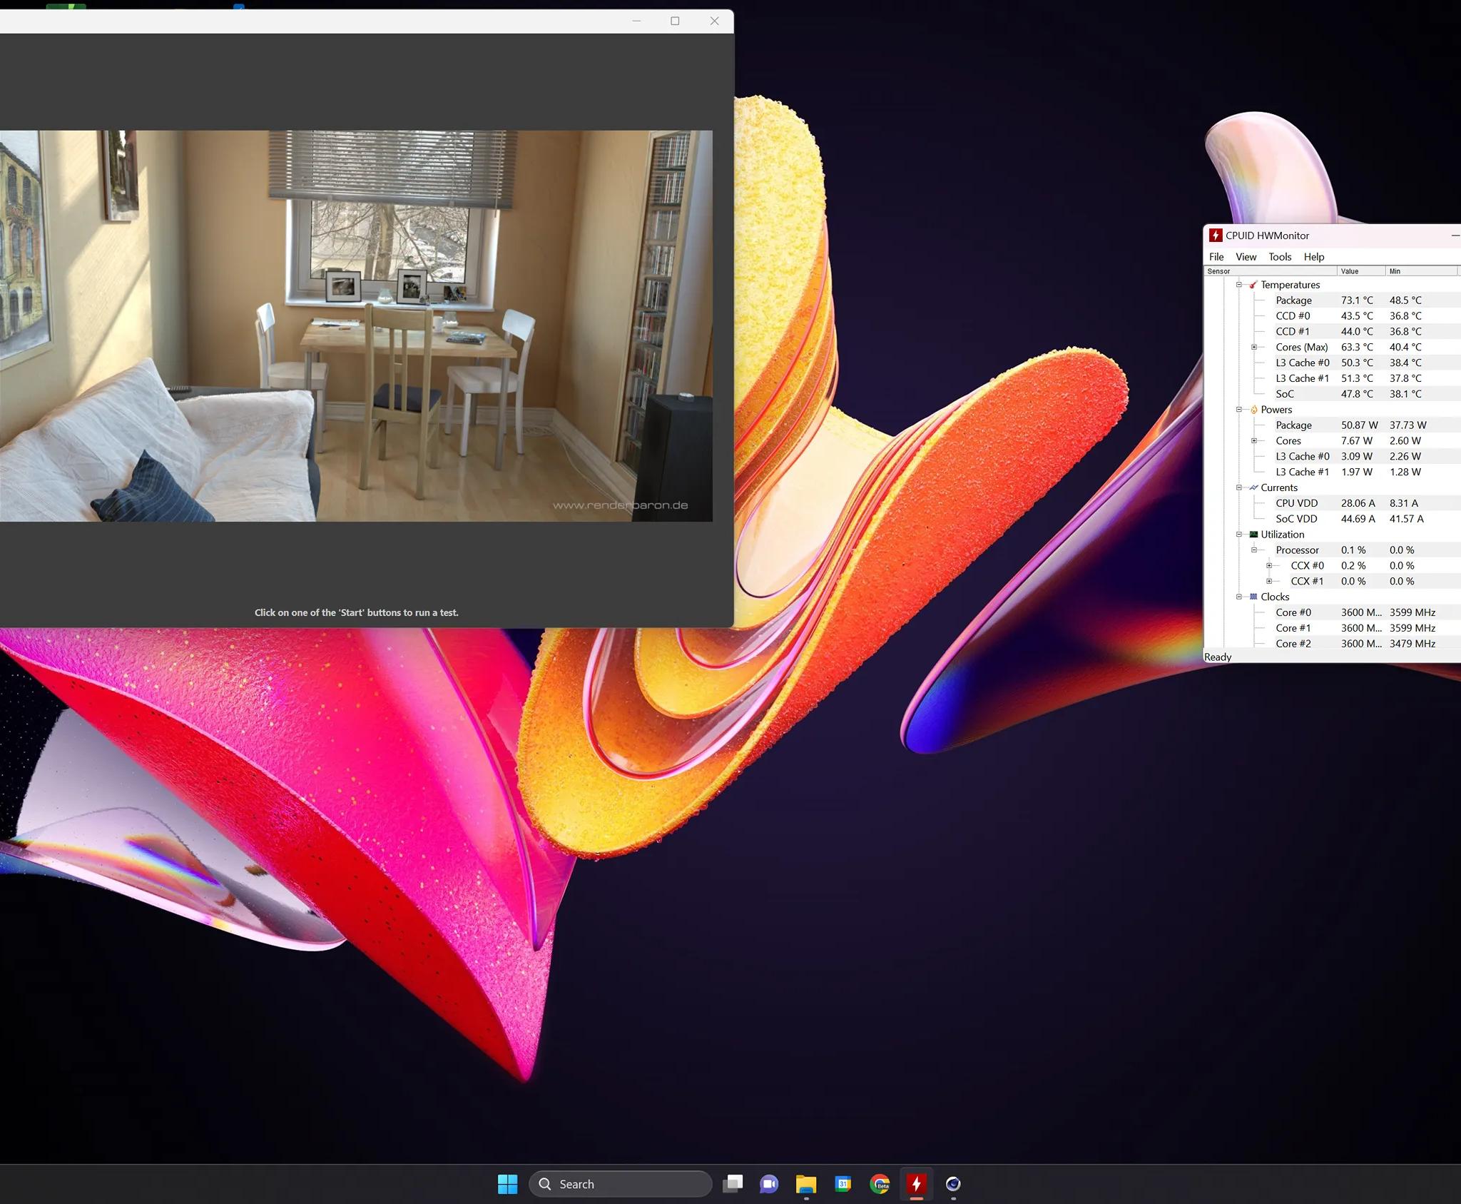Open Chrome Beta from the taskbar
The image size is (1461, 1204).
(880, 1184)
